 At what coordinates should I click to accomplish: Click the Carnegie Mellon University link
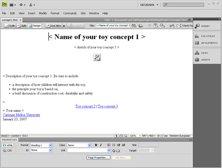point(21,115)
